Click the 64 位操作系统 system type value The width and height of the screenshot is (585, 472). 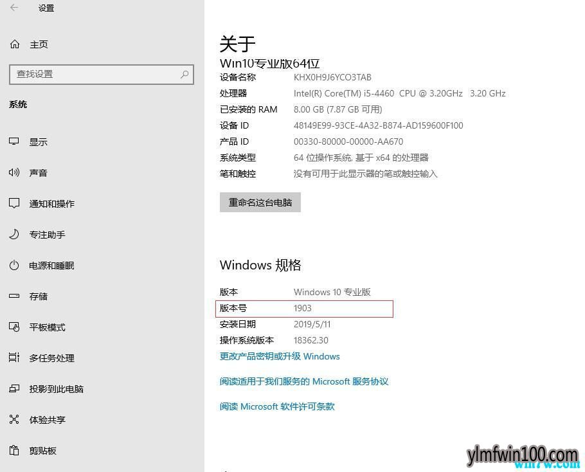point(361,158)
